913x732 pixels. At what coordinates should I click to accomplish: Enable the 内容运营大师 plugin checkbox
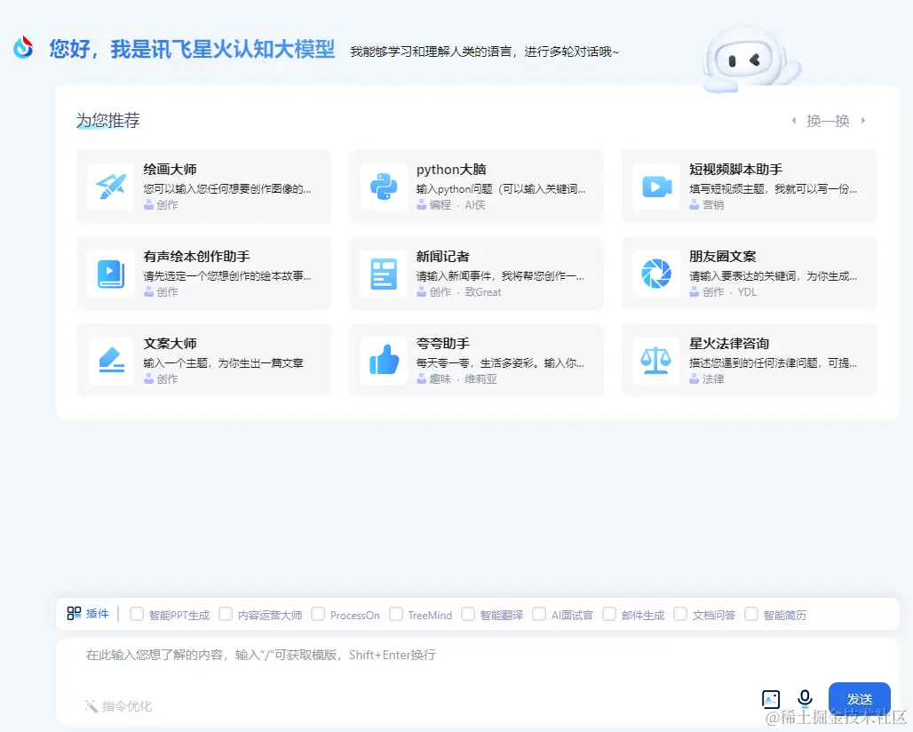tap(226, 615)
